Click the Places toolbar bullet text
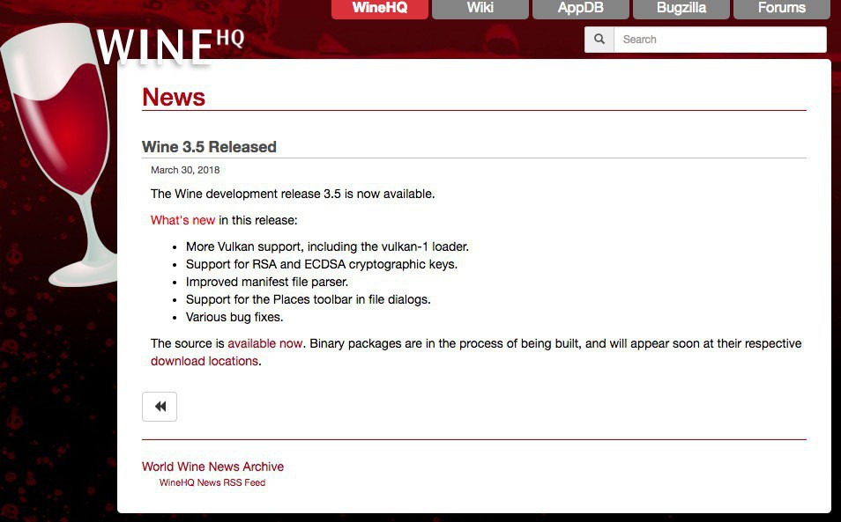Image resolution: width=841 pixels, height=522 pixels. coord(309,299)
